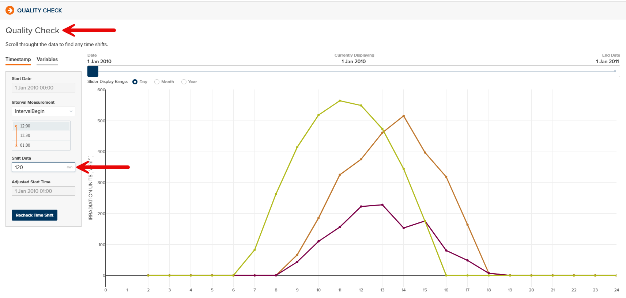Click the Shift Data minutes input
626x298 pixels.
[x=44, y=167]
